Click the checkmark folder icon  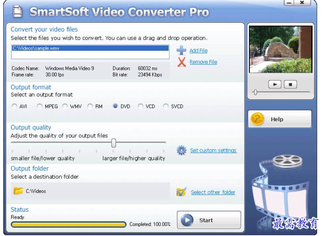click(x=181, y=192)
